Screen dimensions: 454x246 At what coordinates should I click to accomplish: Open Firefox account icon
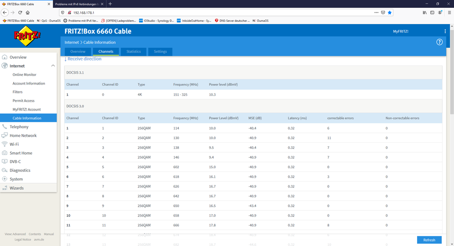(x=440, y=12)
